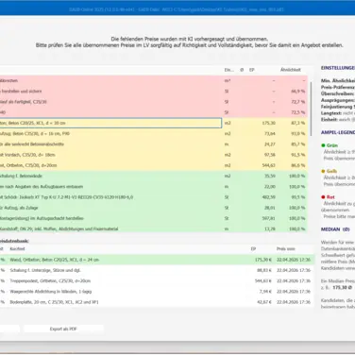Click the 72,7 % similarity cell
This screenshot has height=355, width=355.
coord(297,102)
